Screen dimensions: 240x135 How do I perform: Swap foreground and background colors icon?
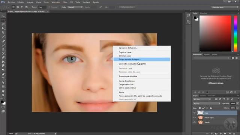tap(4, 98)
